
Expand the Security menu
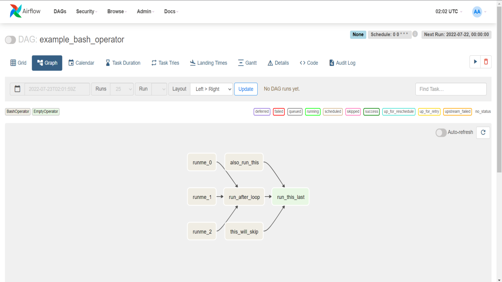(87, 11)
